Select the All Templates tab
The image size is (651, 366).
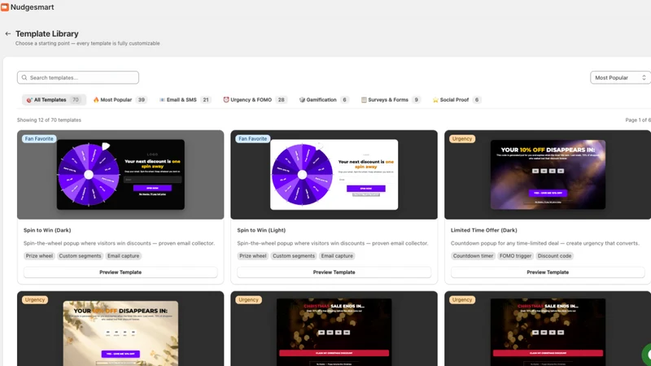tap(54, 99)
